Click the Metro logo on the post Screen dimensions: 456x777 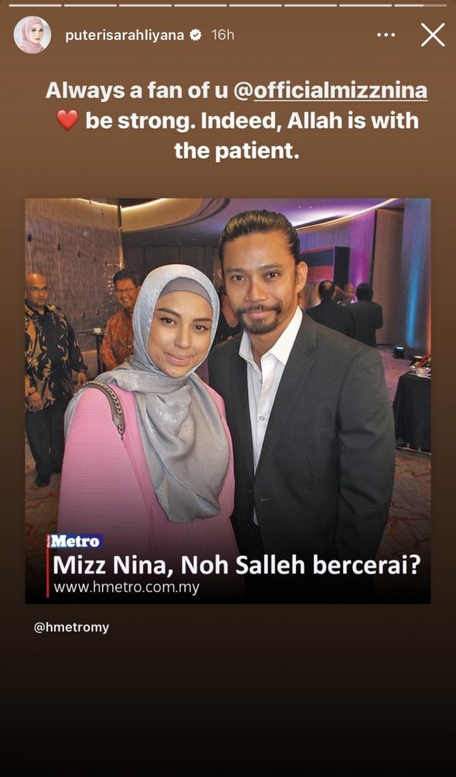75,541
